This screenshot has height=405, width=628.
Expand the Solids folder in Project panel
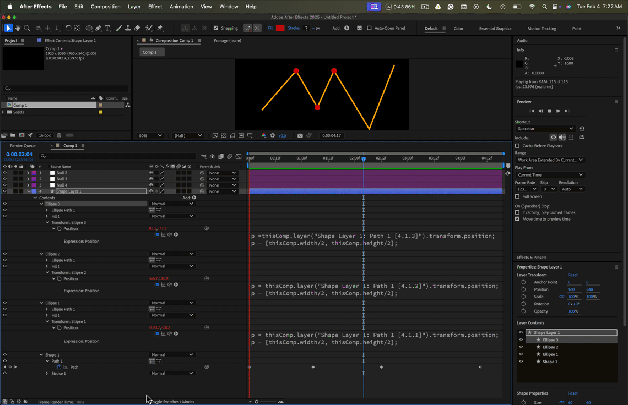(x=3, y=112)
